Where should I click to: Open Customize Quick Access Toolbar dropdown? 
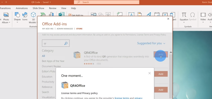pos(6,2)
